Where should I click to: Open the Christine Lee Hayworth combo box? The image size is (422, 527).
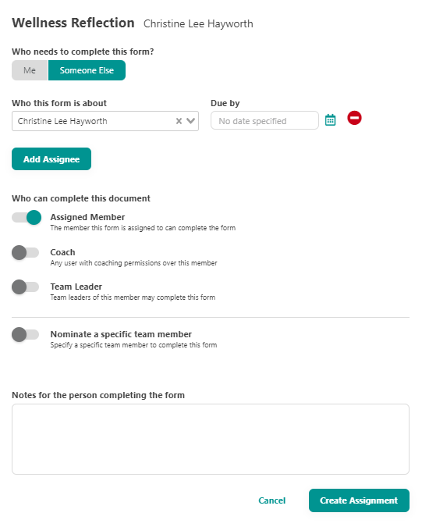[x=105, y=121]
